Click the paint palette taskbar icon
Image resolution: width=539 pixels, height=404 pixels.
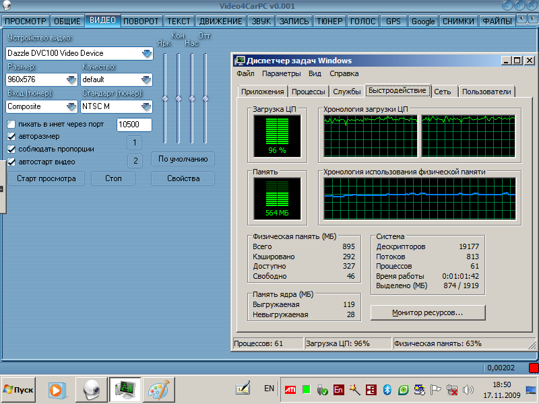[x=158, y=389]
